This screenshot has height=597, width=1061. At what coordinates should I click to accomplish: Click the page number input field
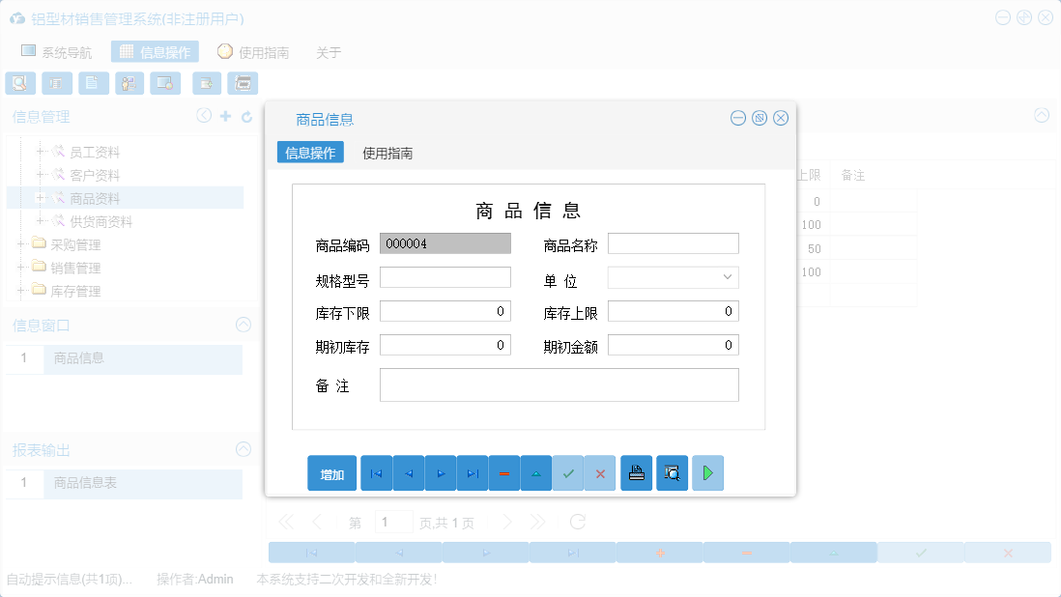tap(393, 521)
